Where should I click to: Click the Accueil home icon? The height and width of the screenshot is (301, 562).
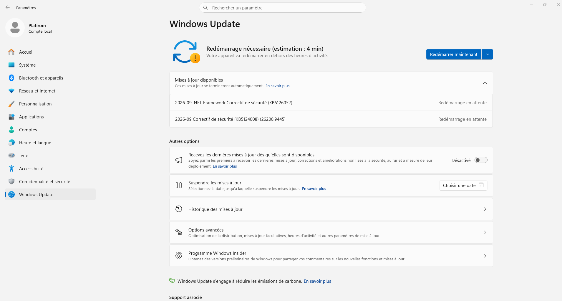point(11,52)
